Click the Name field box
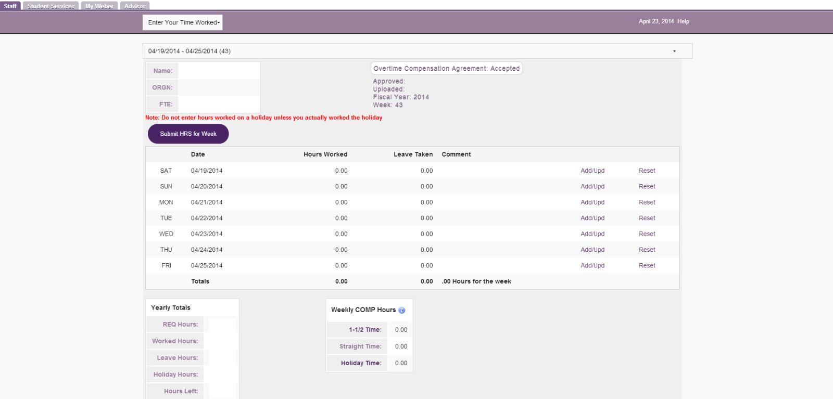The height and width of the screenshot is (399, 833). tap(219, 71)
